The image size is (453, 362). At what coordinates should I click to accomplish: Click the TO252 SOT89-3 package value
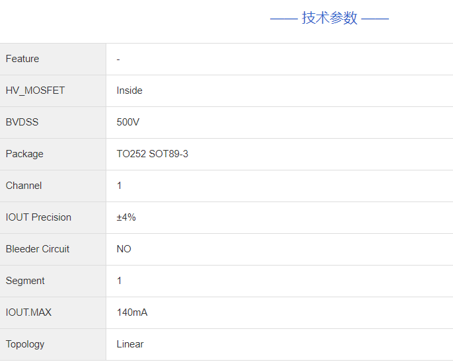point(153,154)
